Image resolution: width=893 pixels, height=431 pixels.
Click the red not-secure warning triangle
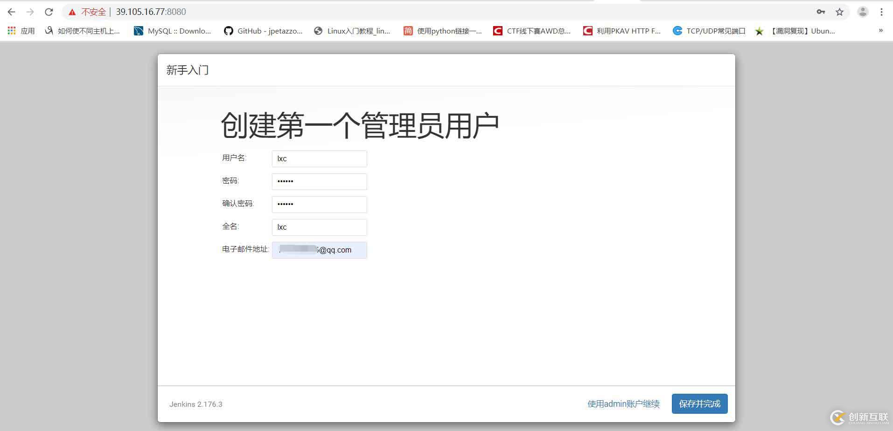coord(72,12)
